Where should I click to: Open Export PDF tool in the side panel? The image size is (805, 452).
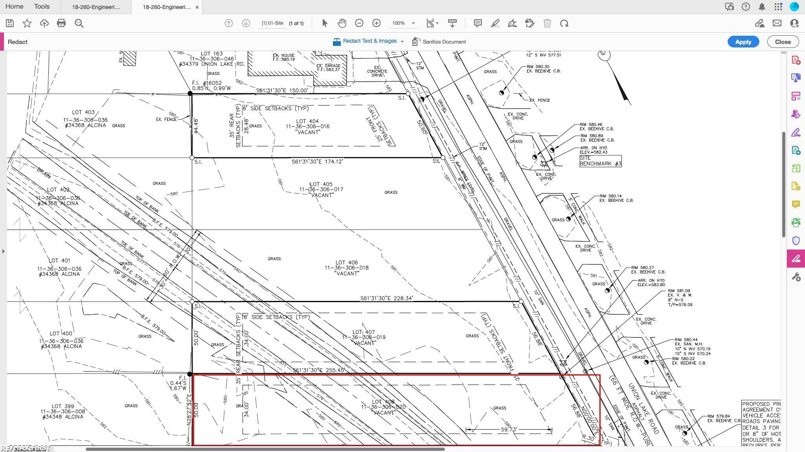[796, 78]
